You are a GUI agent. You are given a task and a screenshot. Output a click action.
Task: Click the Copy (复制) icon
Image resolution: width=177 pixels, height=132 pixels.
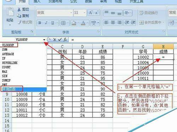tap(19, 16)
